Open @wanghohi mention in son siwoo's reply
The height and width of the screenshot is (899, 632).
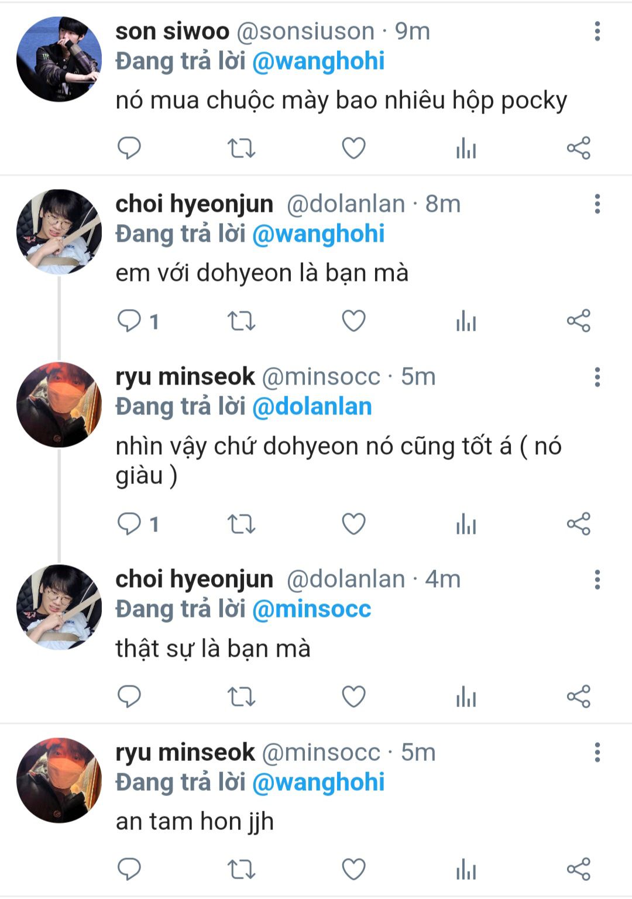pyautogui.click(x=318, y=61)
